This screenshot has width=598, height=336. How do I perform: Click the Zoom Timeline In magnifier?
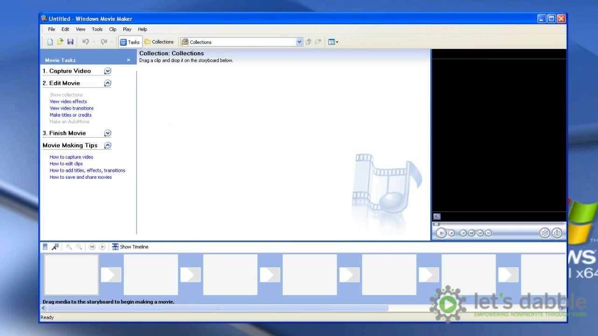[x=69, y=247]
